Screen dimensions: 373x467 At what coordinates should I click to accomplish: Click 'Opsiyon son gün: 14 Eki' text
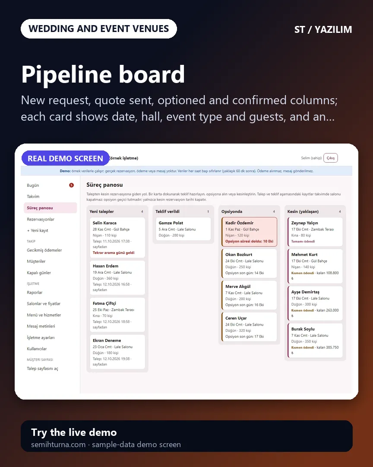244,273
